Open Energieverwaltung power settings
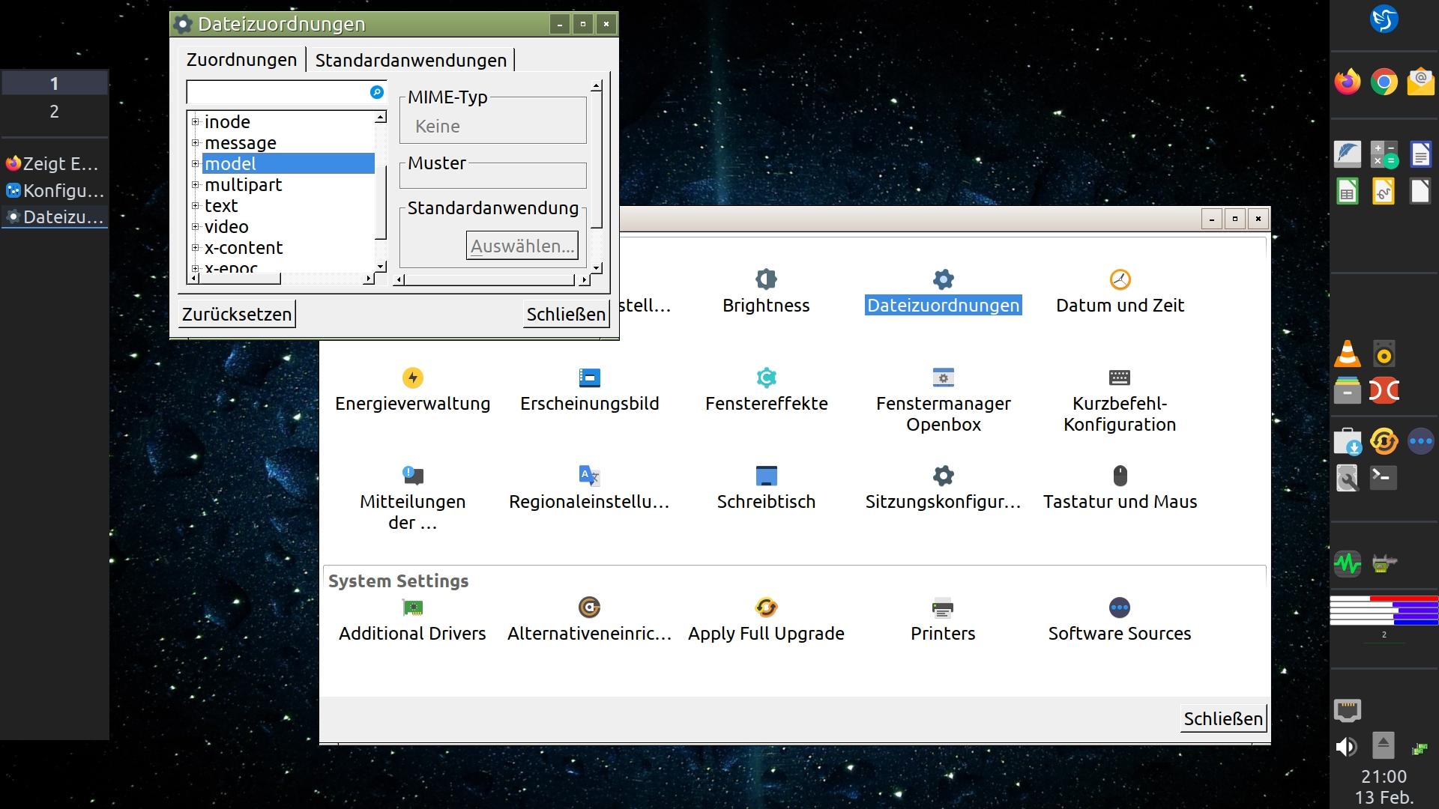Screen dimensions: 1439x809 (412, 378)
